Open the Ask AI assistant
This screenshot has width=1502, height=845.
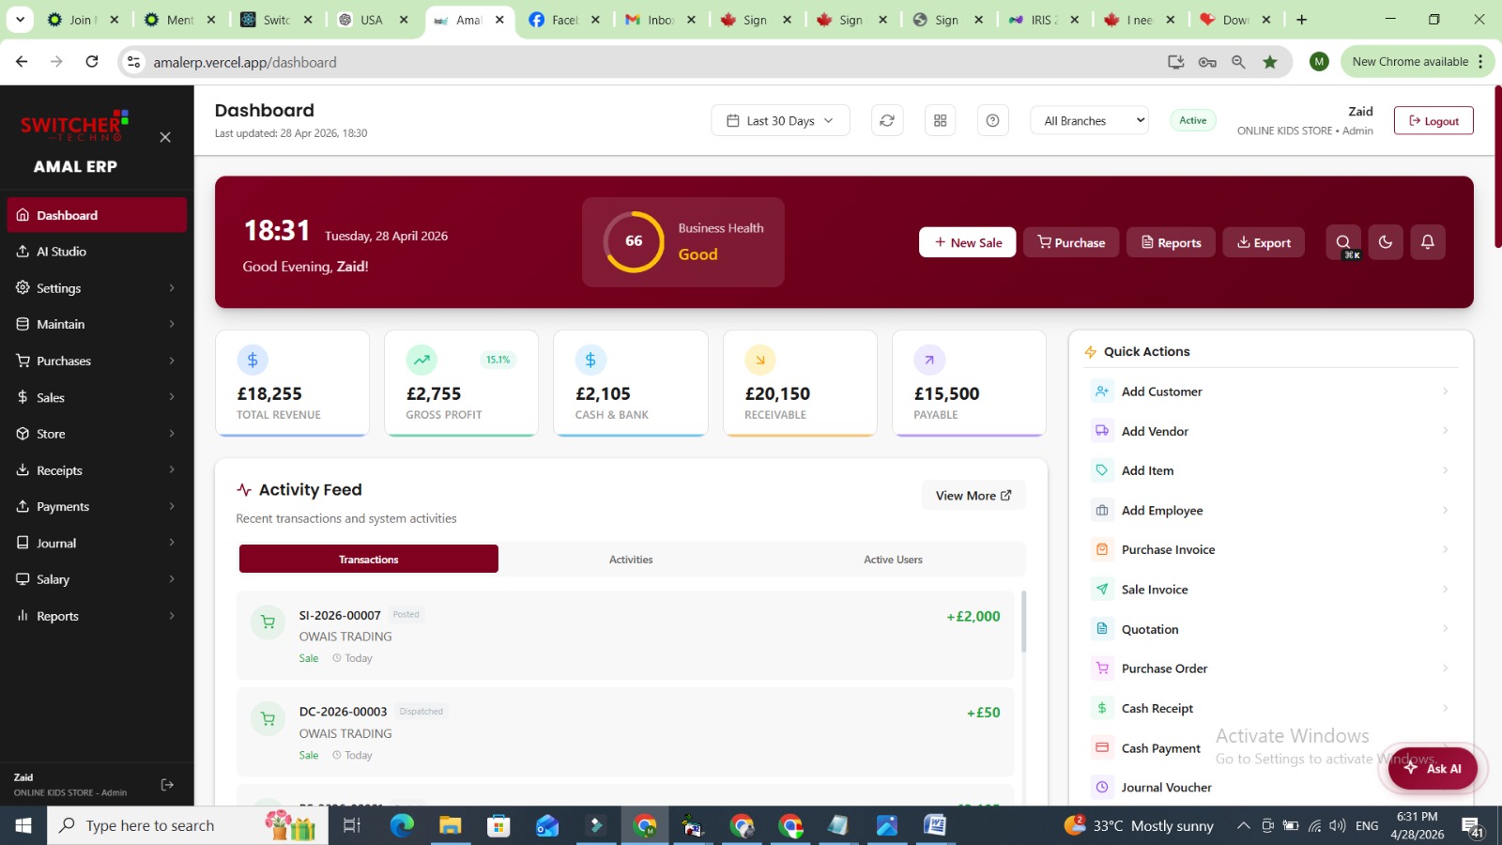1431,768
